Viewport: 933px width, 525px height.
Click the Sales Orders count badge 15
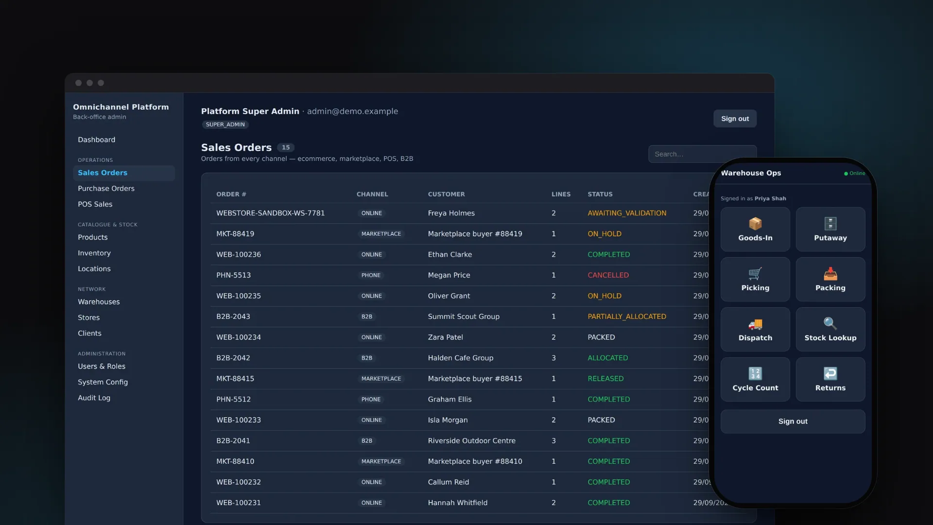pos(286,148)
